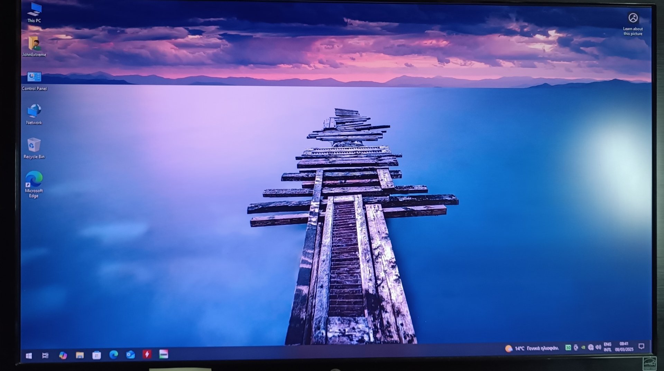Open the red lightning bolt taskbar app
Image resolution: width=664 pixels, height=371 pixels.
[147, 354]
